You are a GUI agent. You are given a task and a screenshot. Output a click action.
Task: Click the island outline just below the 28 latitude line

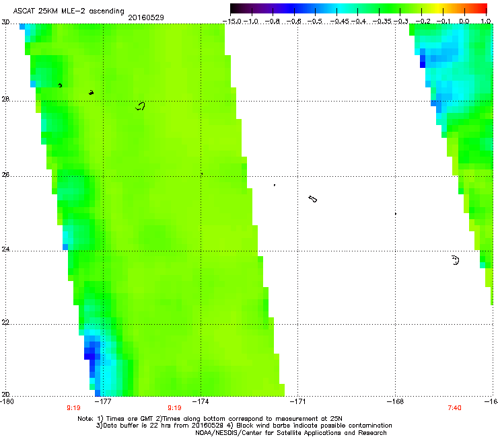140,106
